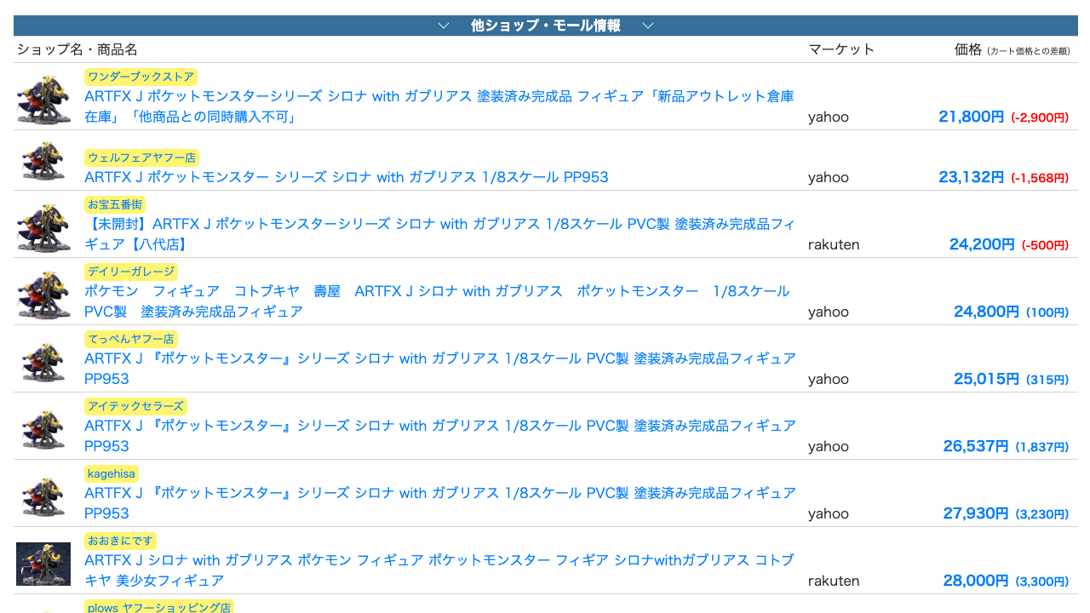This screenshot has width=1090, height=613.
Task: Open thumbnail for kagehisa listing
Action: [x=43, y=496]
